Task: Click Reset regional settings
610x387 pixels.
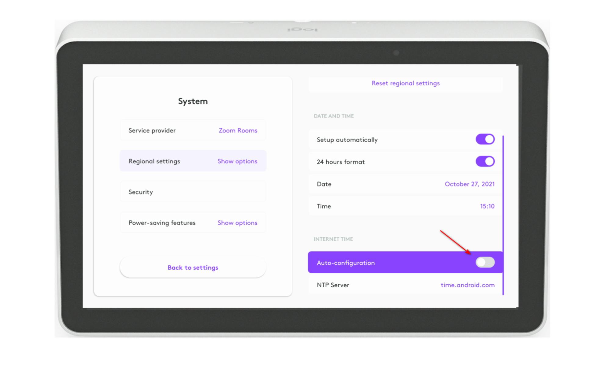Action: point(405,83)
